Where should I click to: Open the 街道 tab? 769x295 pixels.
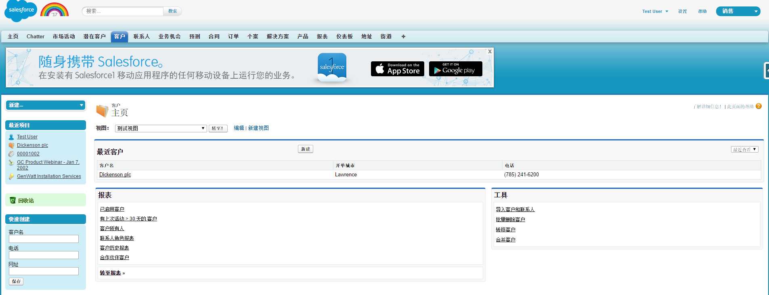[x=386, y=36]
